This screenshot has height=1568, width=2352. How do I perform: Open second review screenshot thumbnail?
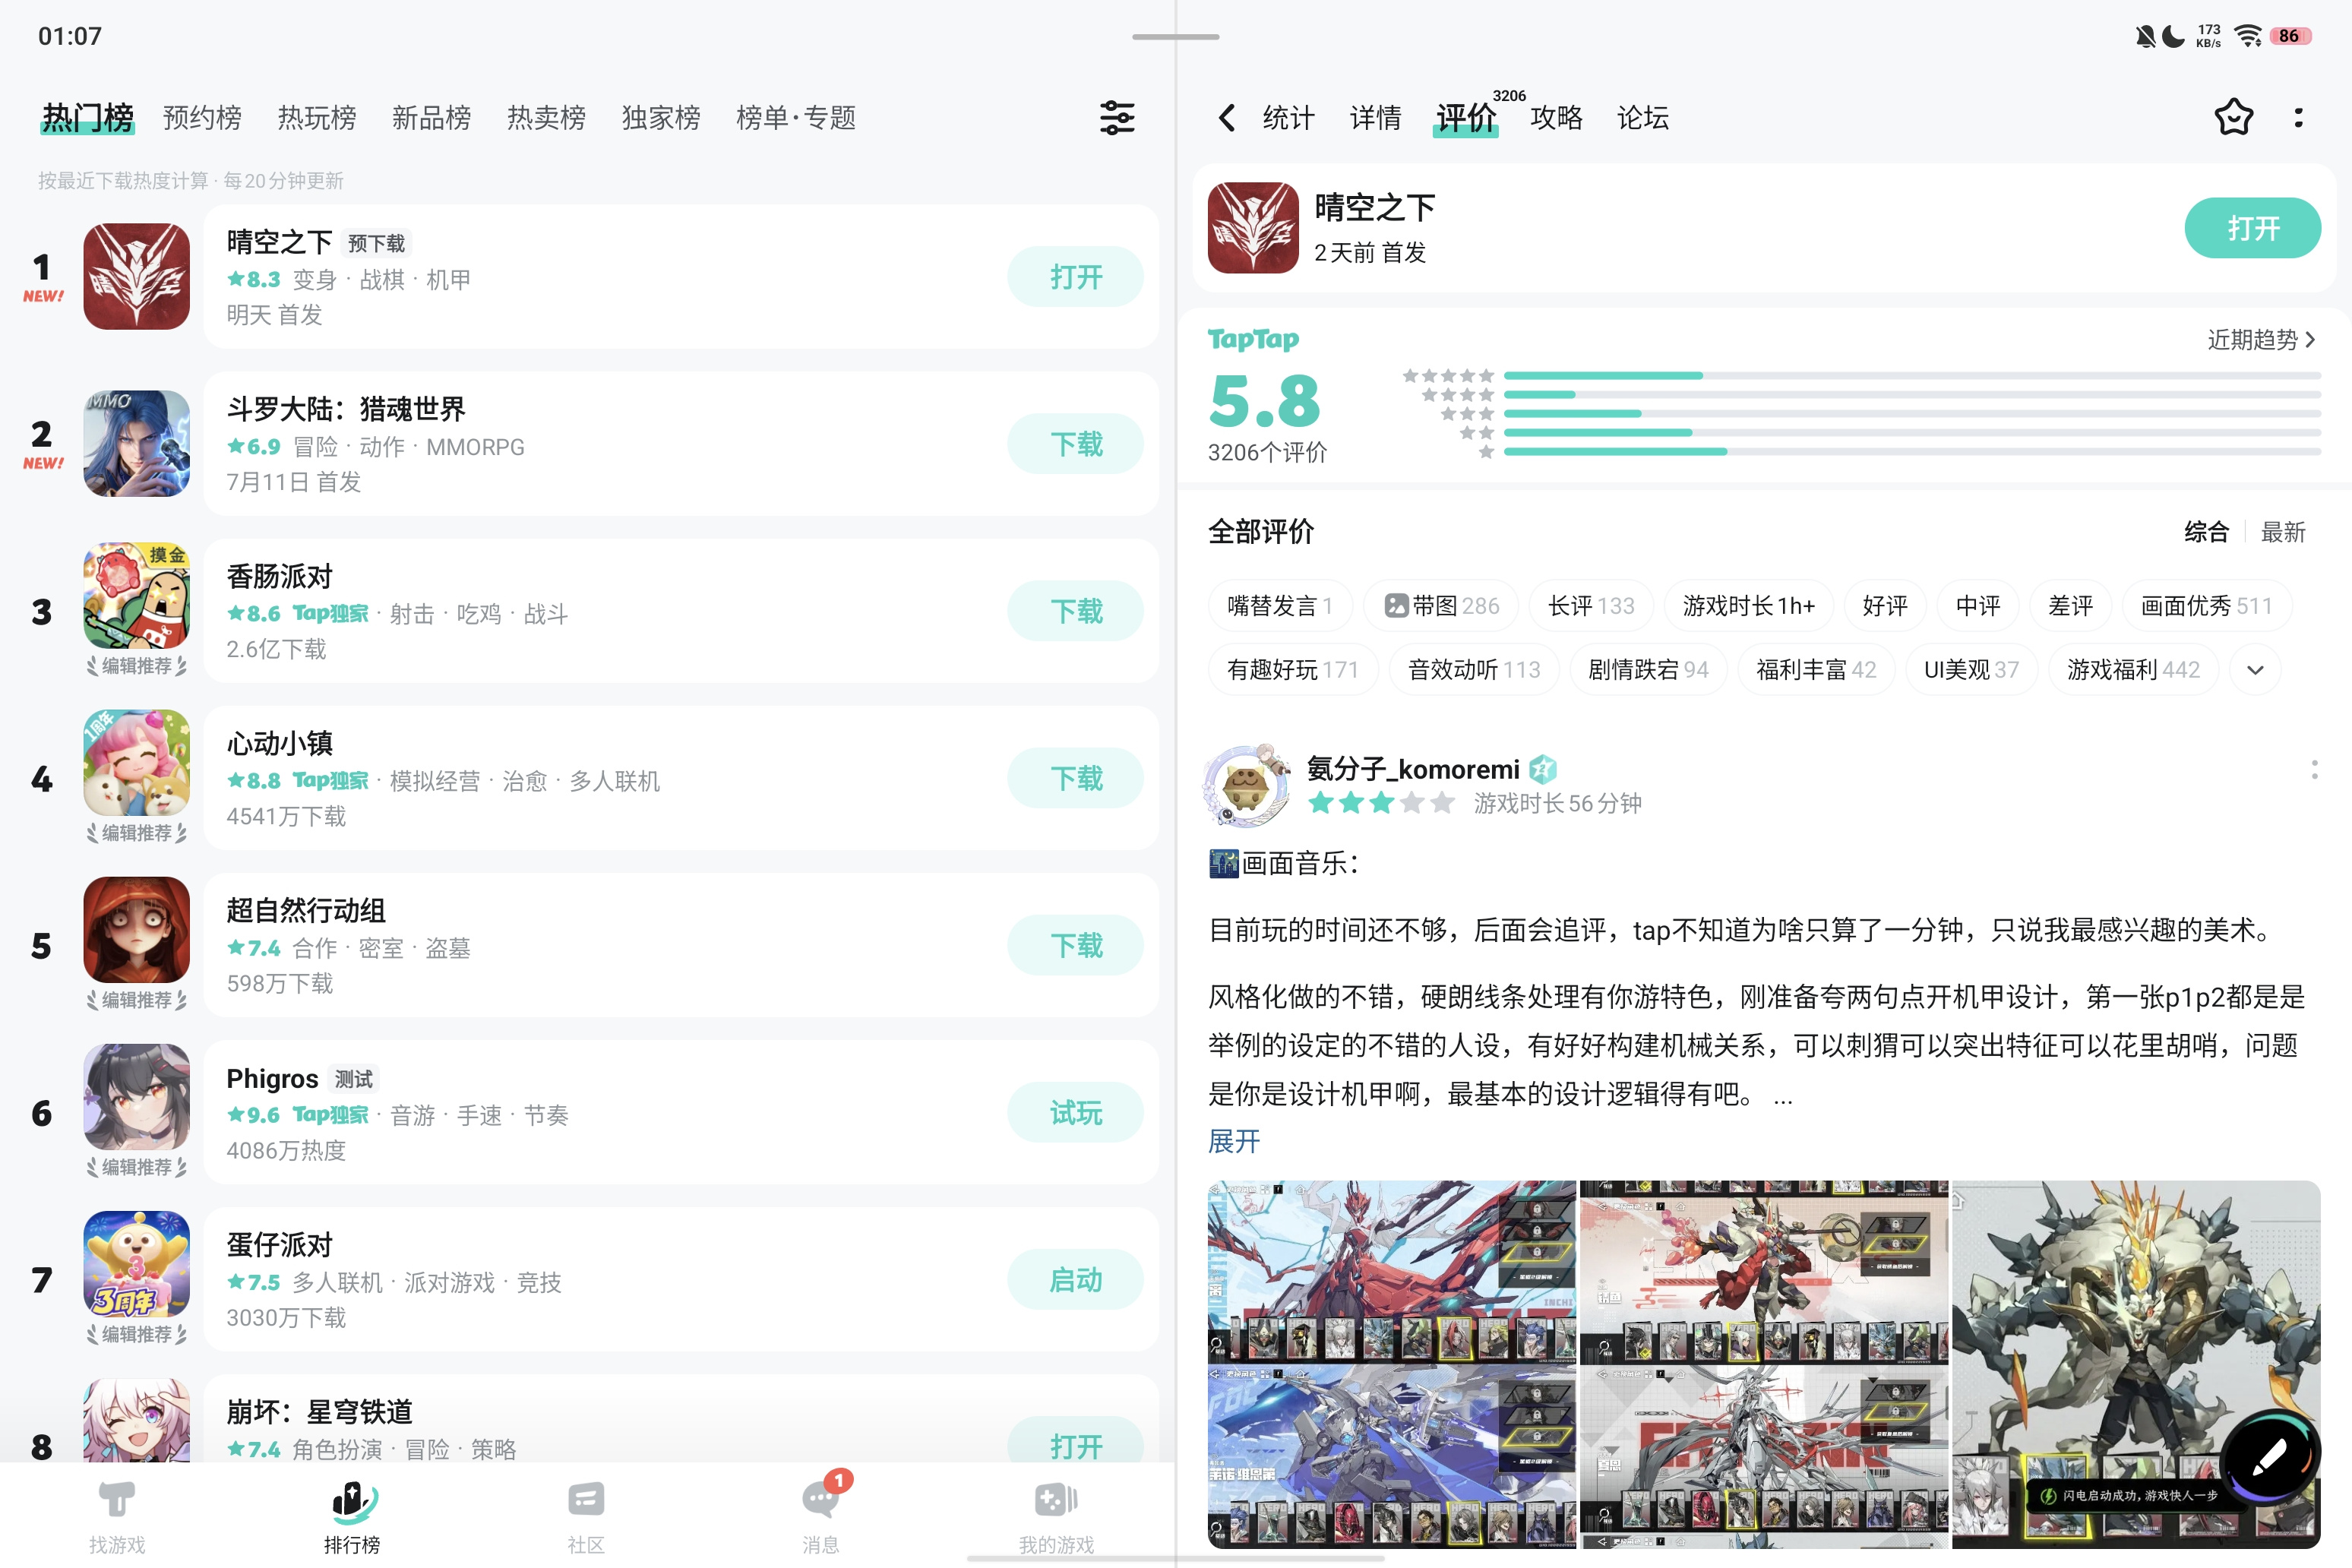point(1763,1365)
